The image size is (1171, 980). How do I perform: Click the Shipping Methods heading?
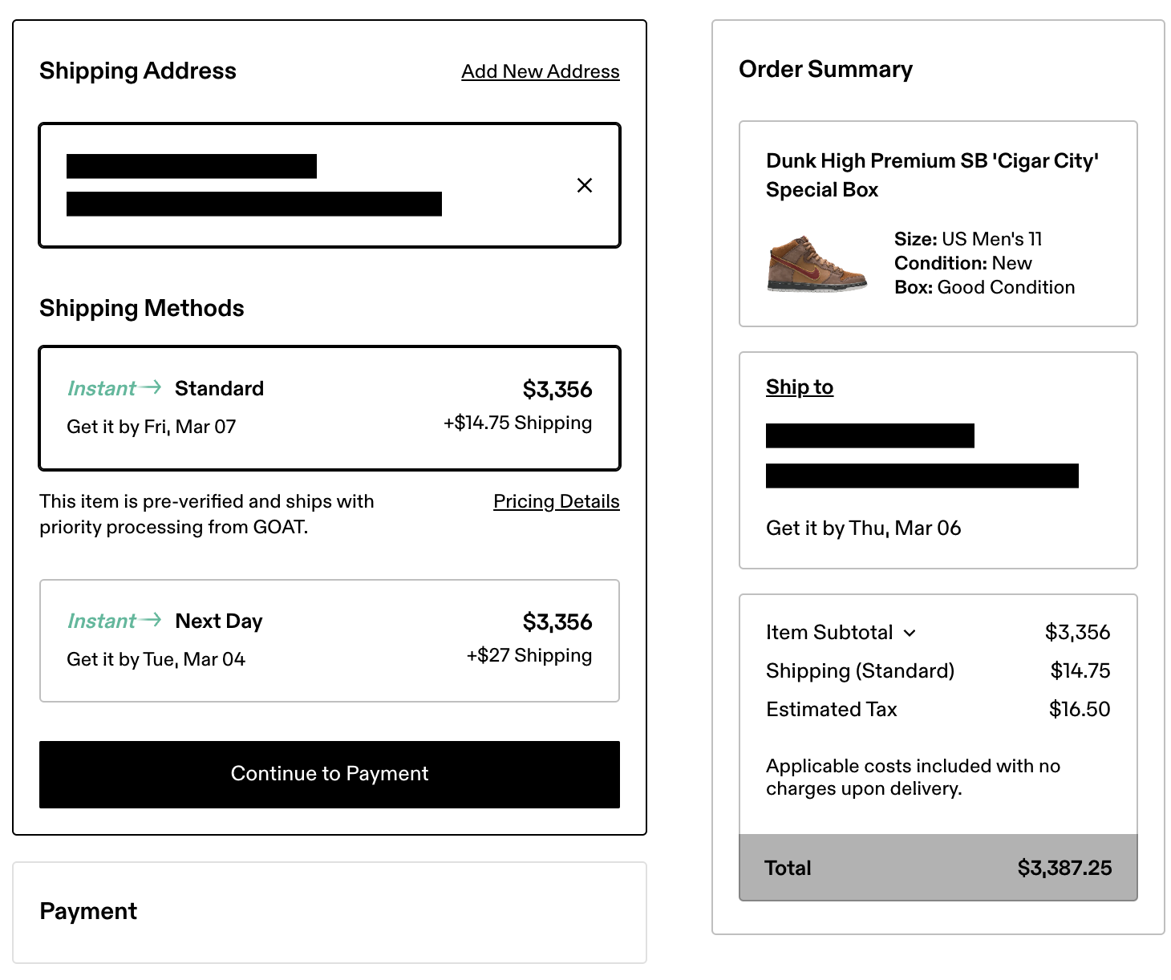pos(142,308)
